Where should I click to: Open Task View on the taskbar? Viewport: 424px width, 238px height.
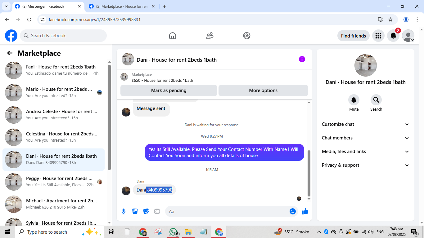tap(112, 232)
